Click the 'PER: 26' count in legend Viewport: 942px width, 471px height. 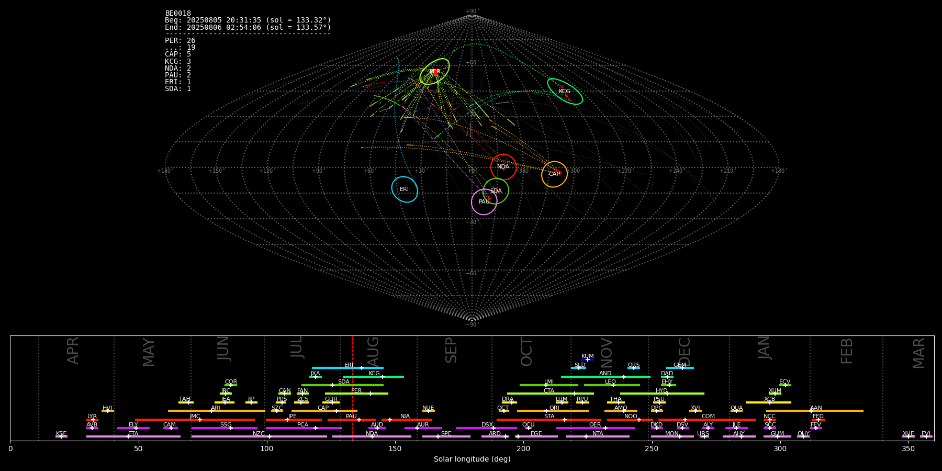pyautogui.click(x=180, y=40)
